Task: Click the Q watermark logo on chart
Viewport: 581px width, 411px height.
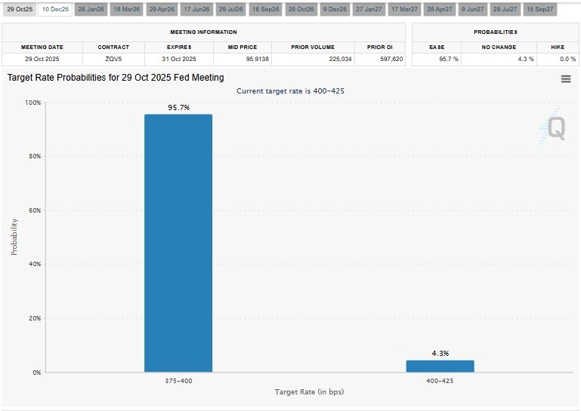Action: (x=555, y=127)
